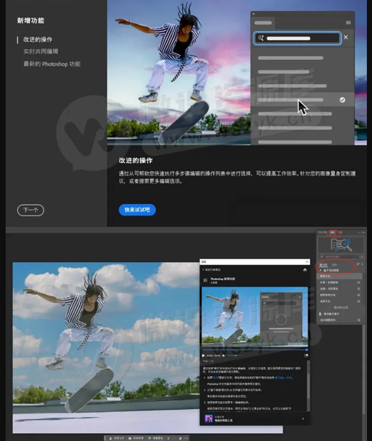Toggle picture-in-picture for the tutorial video
The image size is (372, 441).
(306, 355)
